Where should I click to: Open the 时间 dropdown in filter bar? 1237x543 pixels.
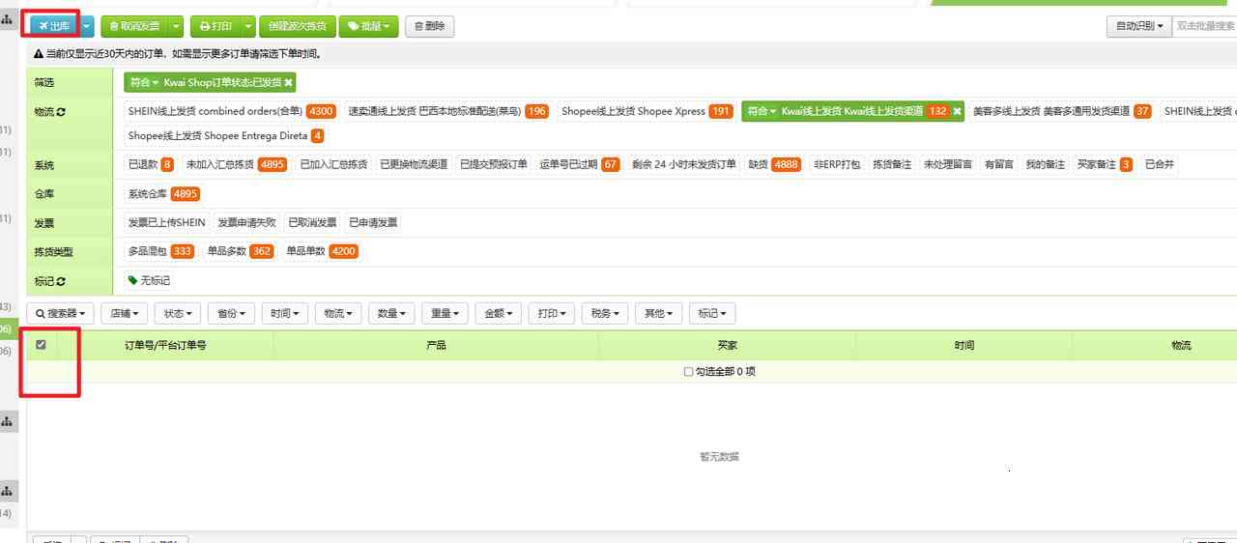[287, 314]
